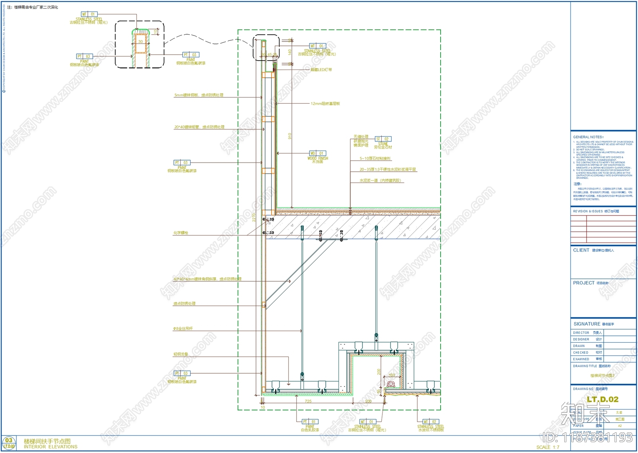Select the '140' vertical dimension
This screenshot has width=638, height=453.
click(x=290, y=52)
